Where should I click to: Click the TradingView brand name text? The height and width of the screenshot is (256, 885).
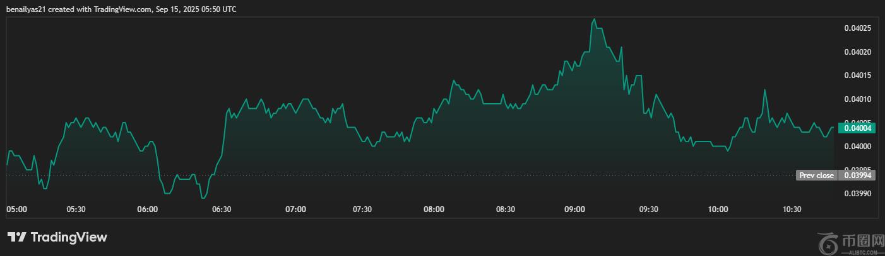tap(69, 237)
